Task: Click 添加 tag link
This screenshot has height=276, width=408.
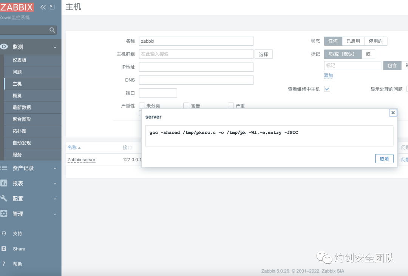Action: (328, 76)
